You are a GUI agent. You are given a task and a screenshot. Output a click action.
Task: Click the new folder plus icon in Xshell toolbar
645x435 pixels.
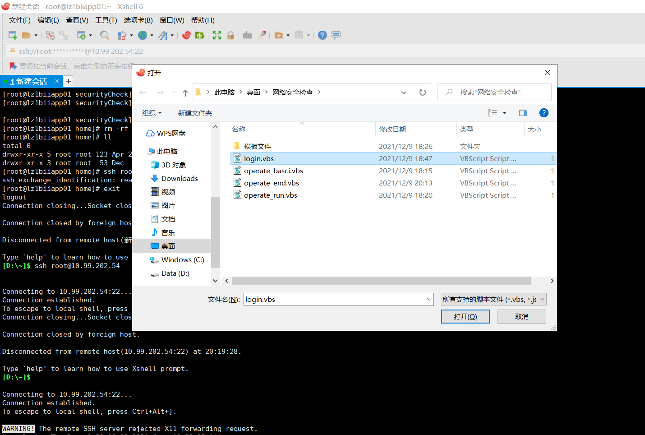[279, 35]
